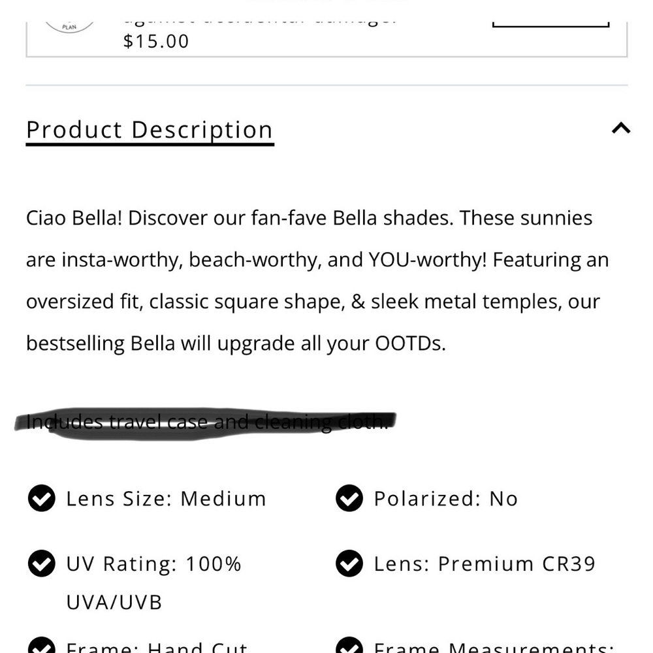Select the Product Description section title
The height and width of the screenshot is (653, 653).
(x=149, y=129)
